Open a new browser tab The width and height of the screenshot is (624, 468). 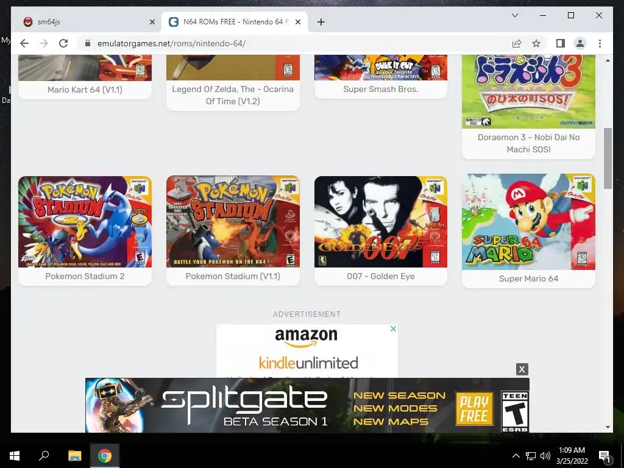[x=321, y=22]
